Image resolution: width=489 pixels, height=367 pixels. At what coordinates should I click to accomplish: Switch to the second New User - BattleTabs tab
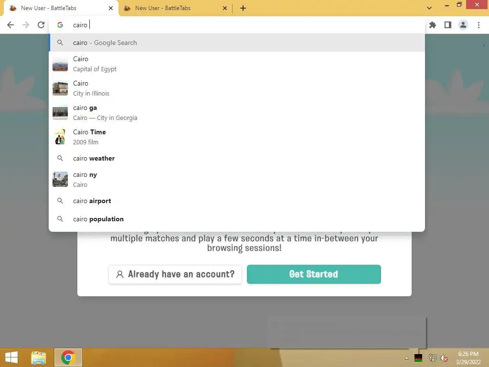click(175, 8)
